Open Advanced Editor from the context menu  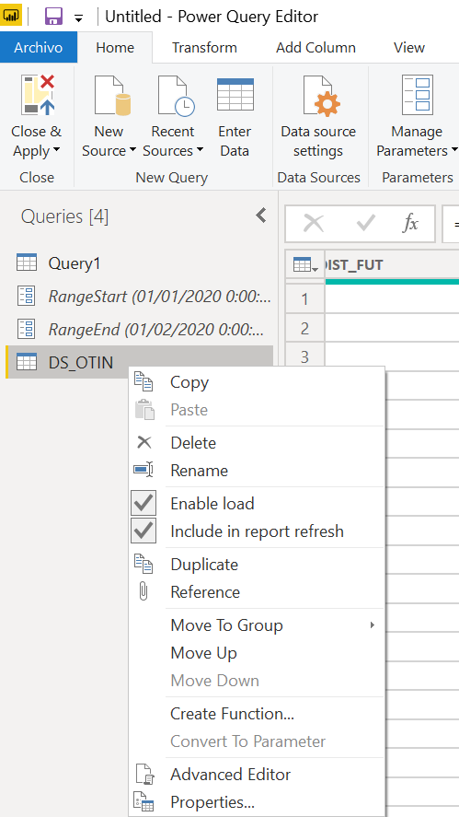click(x=257, y=775)
